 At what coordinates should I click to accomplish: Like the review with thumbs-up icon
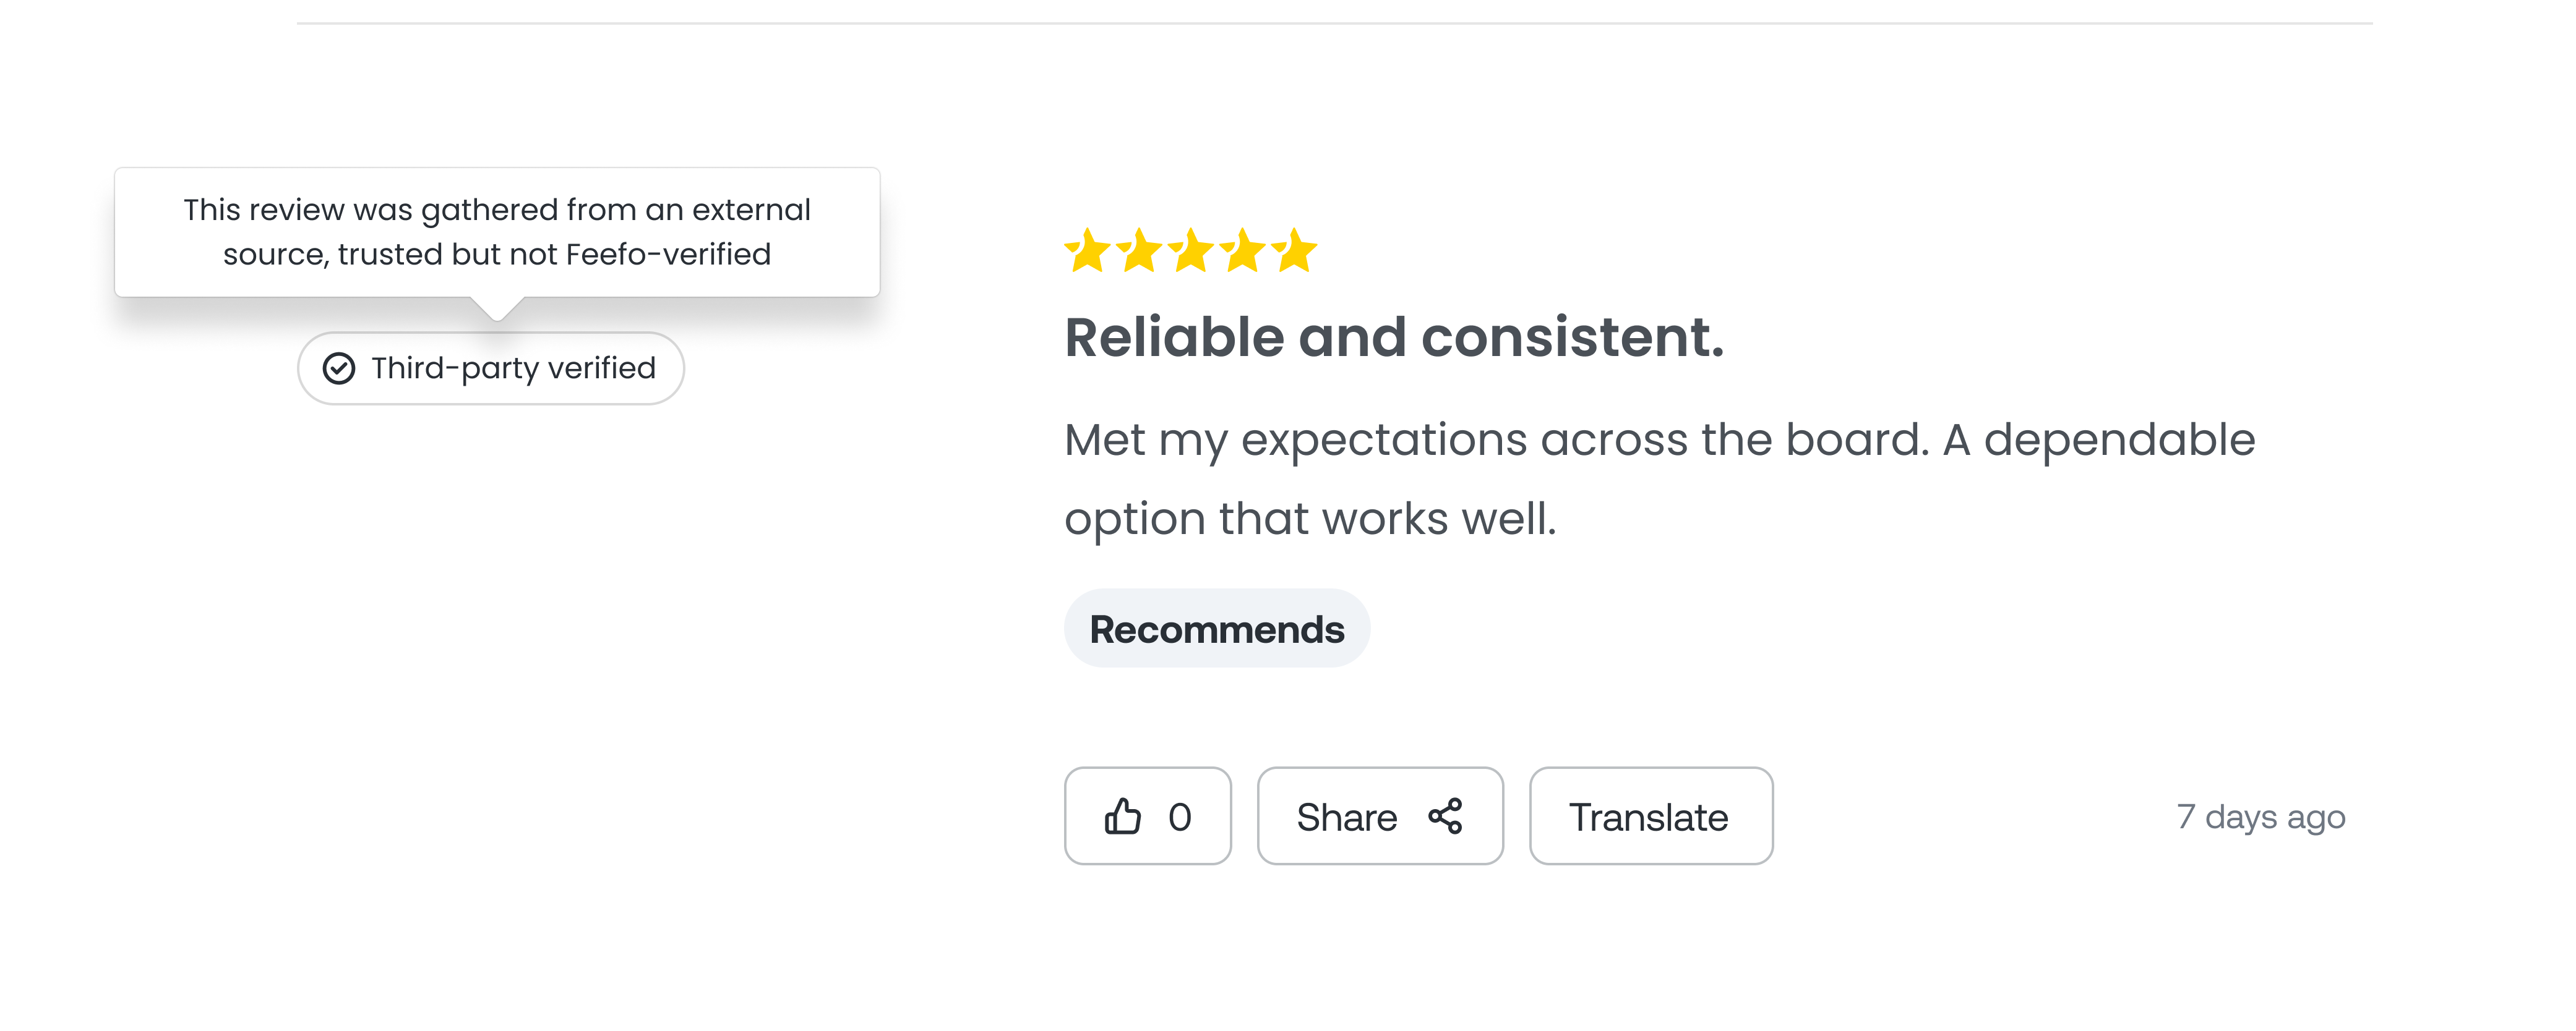pyautogui.click(x=1122, y=816)
